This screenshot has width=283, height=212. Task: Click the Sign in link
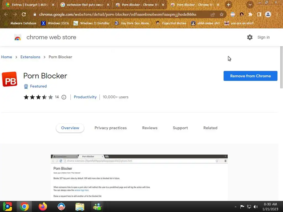pyautogui.click(x=263, y=37)
